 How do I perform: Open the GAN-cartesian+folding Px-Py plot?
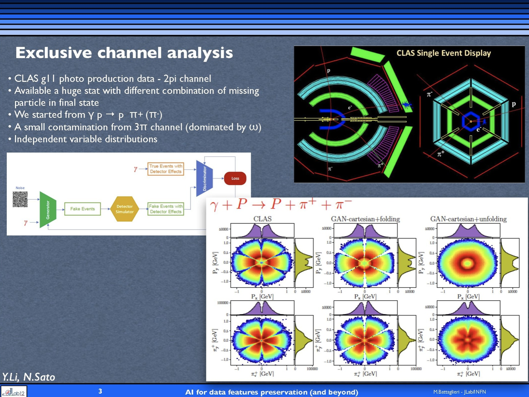365,263
